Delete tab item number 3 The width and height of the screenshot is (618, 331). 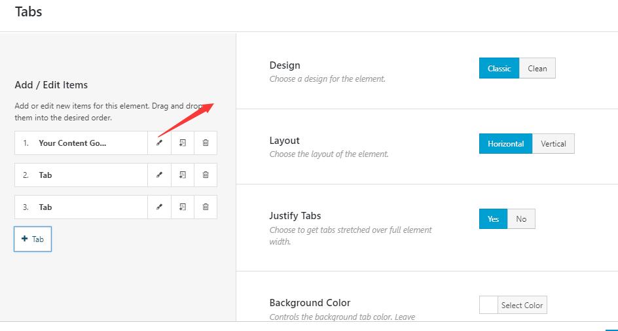[x=206, y=207]
